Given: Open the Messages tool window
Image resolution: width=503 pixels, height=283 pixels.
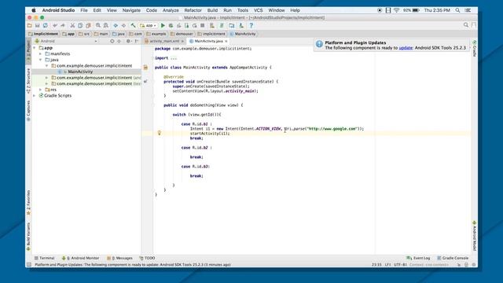Looking at the screenshot, I should pyautogui.click(x=119, y=258).
